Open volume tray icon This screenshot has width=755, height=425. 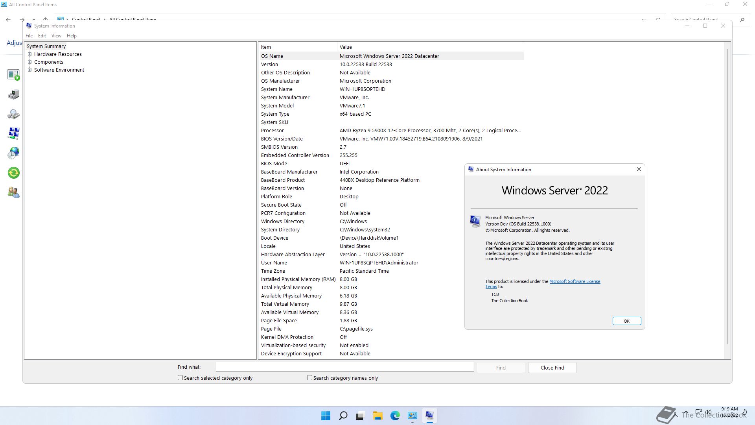point(708,412)
